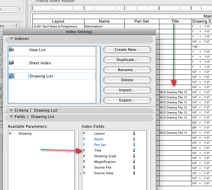
Task: Click the Create New... button
Action: 127,49
